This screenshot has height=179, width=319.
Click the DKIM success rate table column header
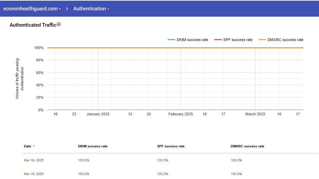tap(93, 146)
